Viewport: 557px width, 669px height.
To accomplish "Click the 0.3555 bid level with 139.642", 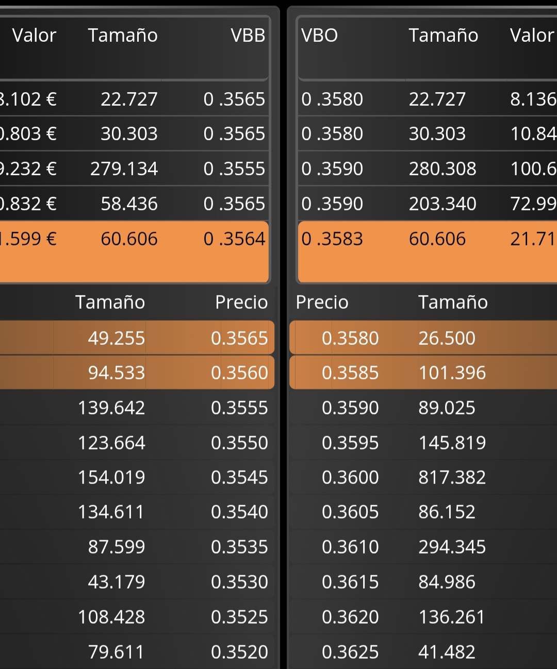I will click(137, 407).
